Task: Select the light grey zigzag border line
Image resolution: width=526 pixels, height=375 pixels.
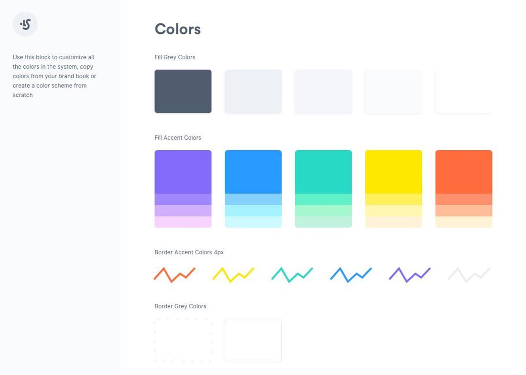Action: [469, 274]
